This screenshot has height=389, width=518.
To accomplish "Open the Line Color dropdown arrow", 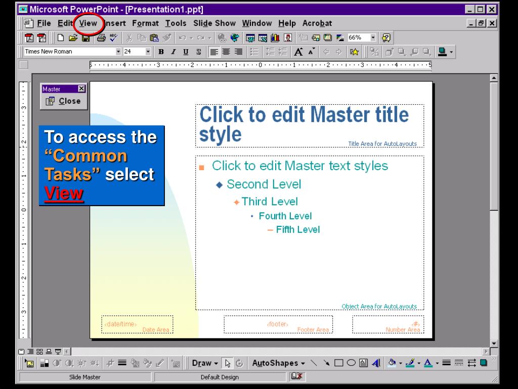I will click(x=419, y=363).
